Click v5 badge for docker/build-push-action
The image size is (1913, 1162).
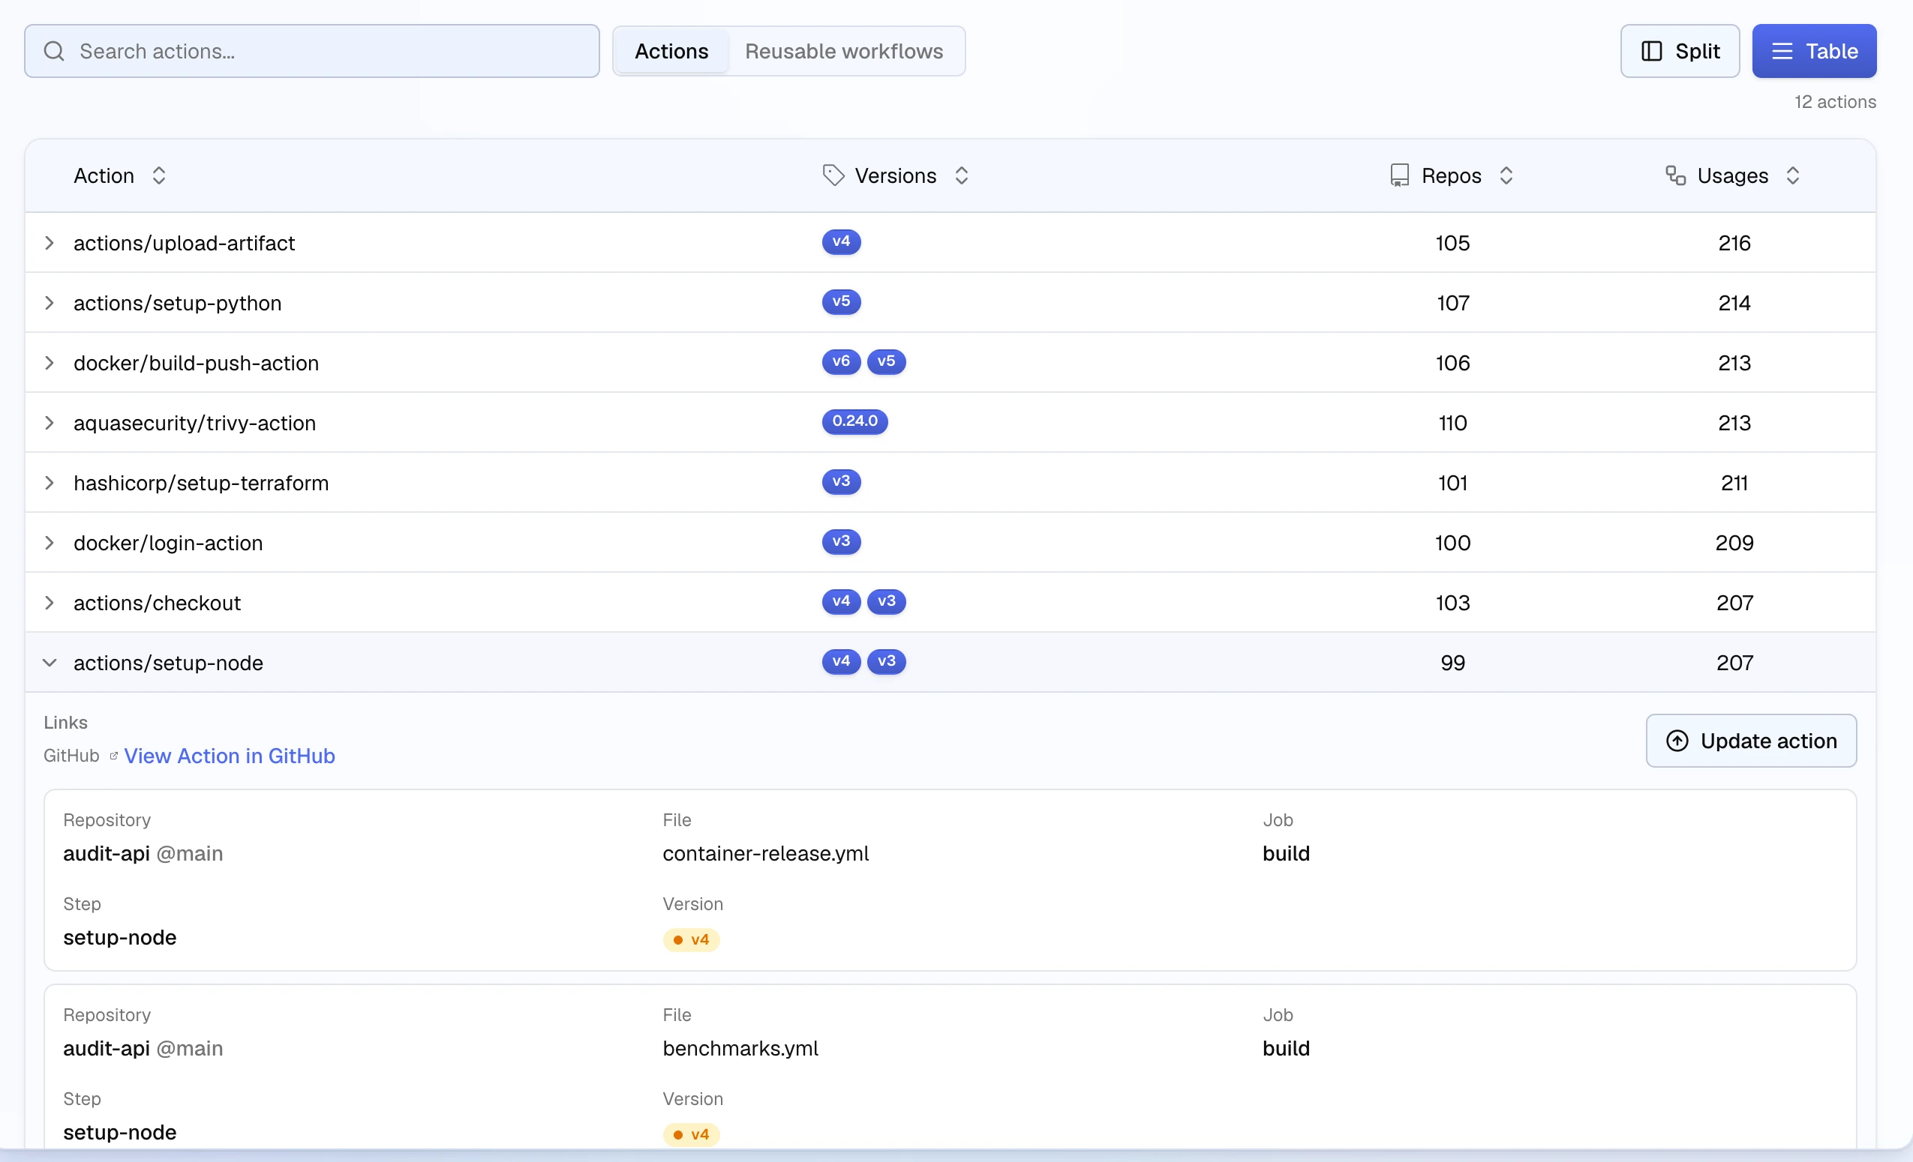pyautogui.click(x=886, y=361)
